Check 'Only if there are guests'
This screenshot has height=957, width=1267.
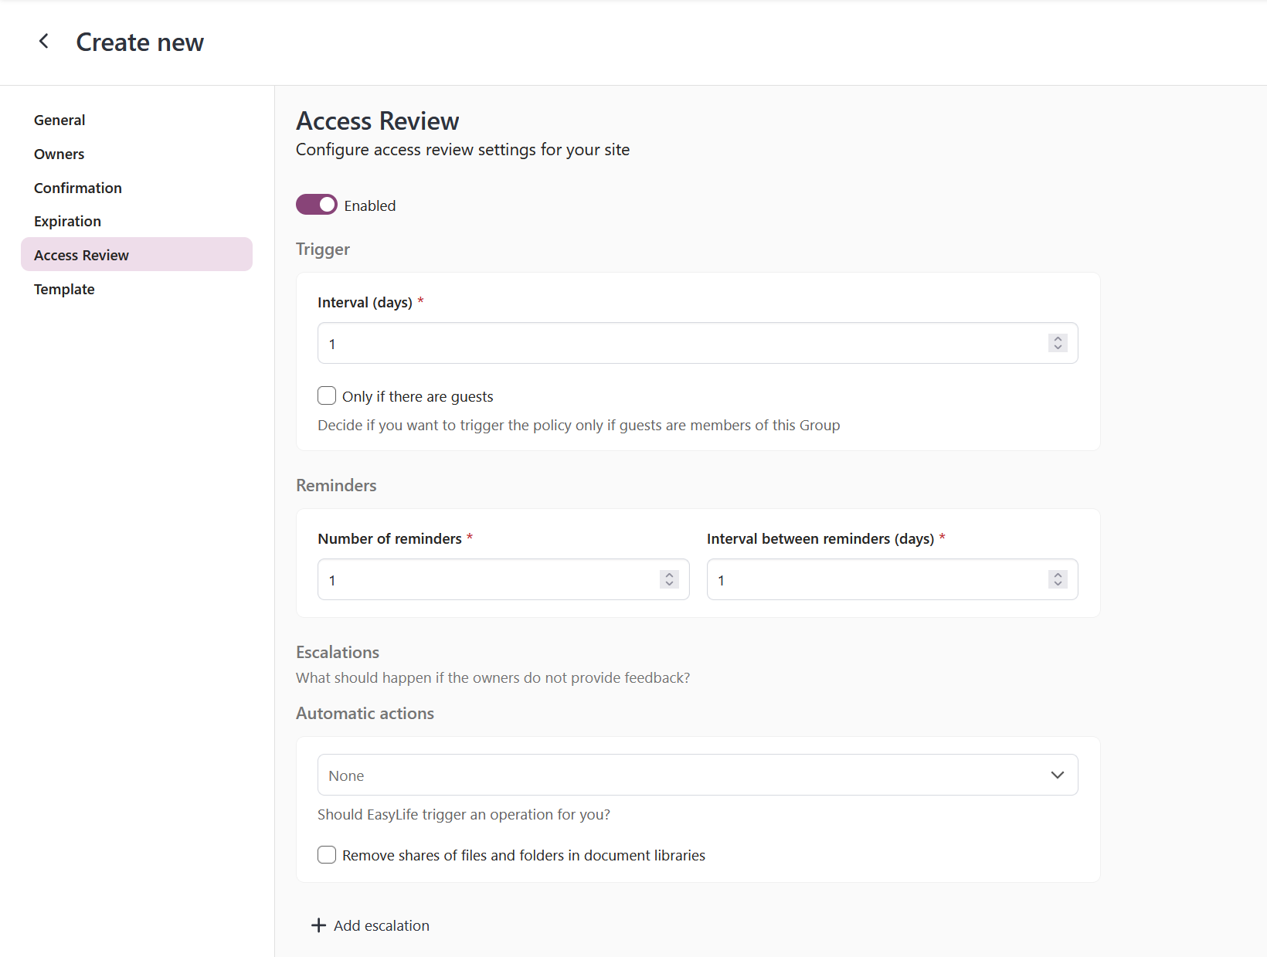pyautogui.click(x=327, y=395)
